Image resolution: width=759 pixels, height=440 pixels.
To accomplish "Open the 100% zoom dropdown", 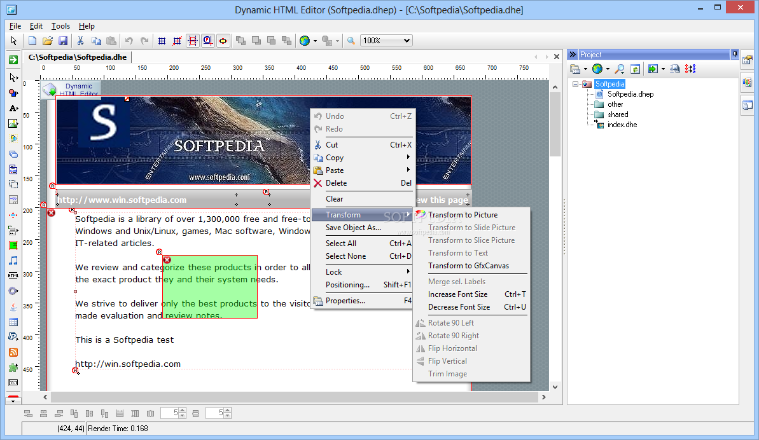I will click(407, 41).
